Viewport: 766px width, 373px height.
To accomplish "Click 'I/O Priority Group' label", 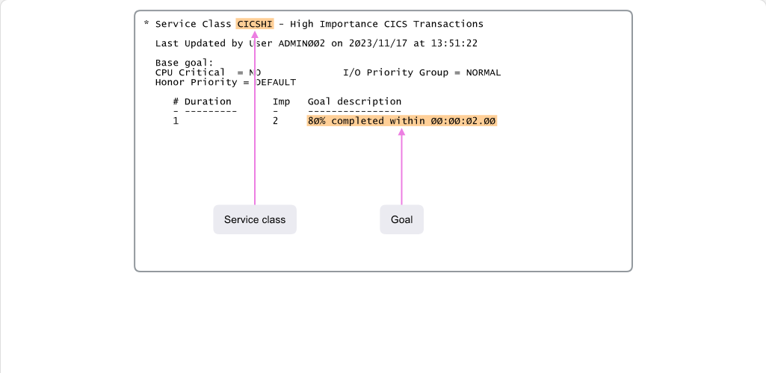I will 395,72.
